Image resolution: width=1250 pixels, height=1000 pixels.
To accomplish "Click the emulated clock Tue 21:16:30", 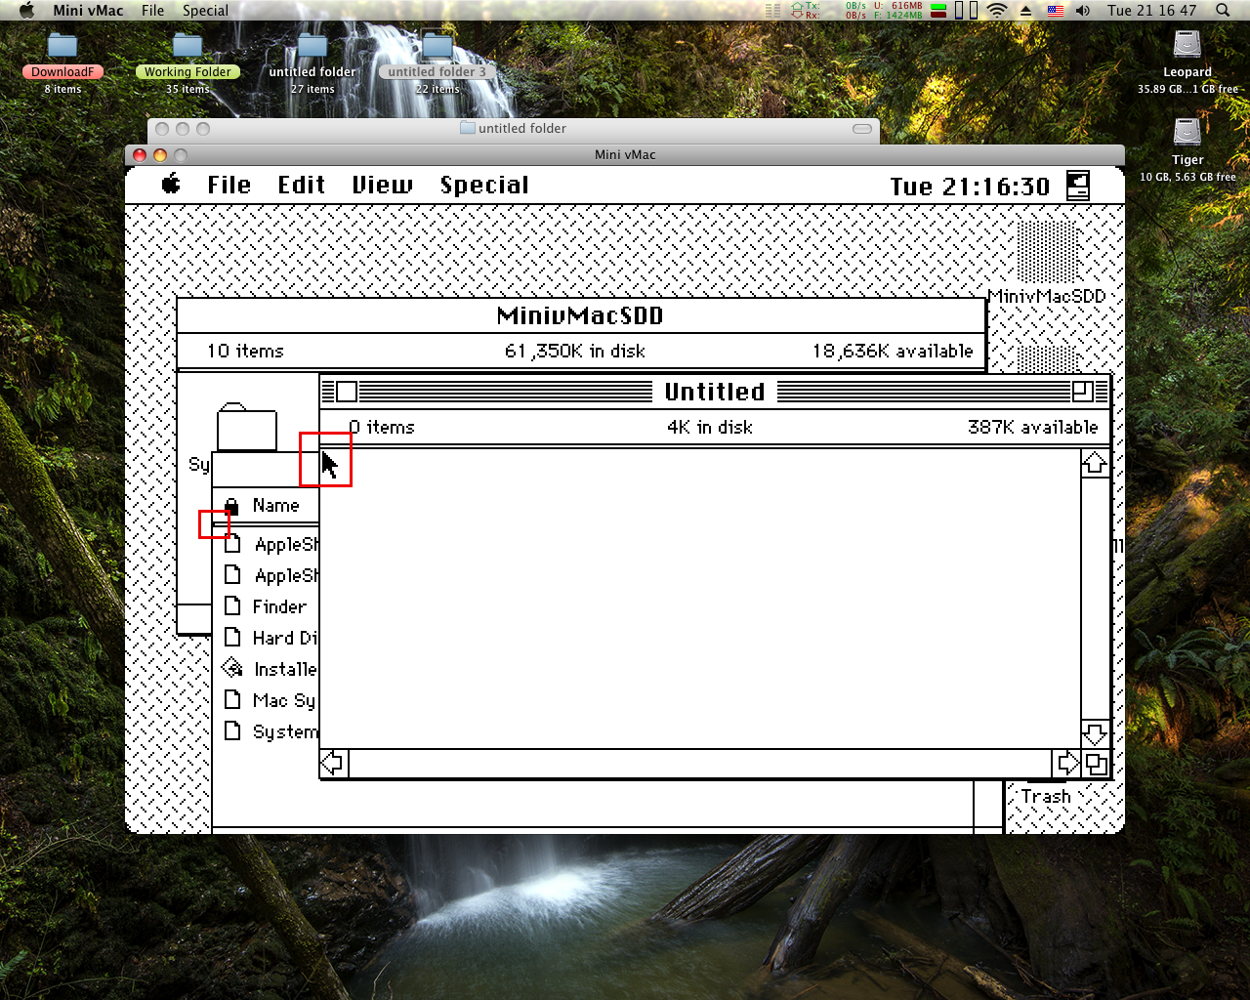I will pyautogui.click(x=969, y=186).
